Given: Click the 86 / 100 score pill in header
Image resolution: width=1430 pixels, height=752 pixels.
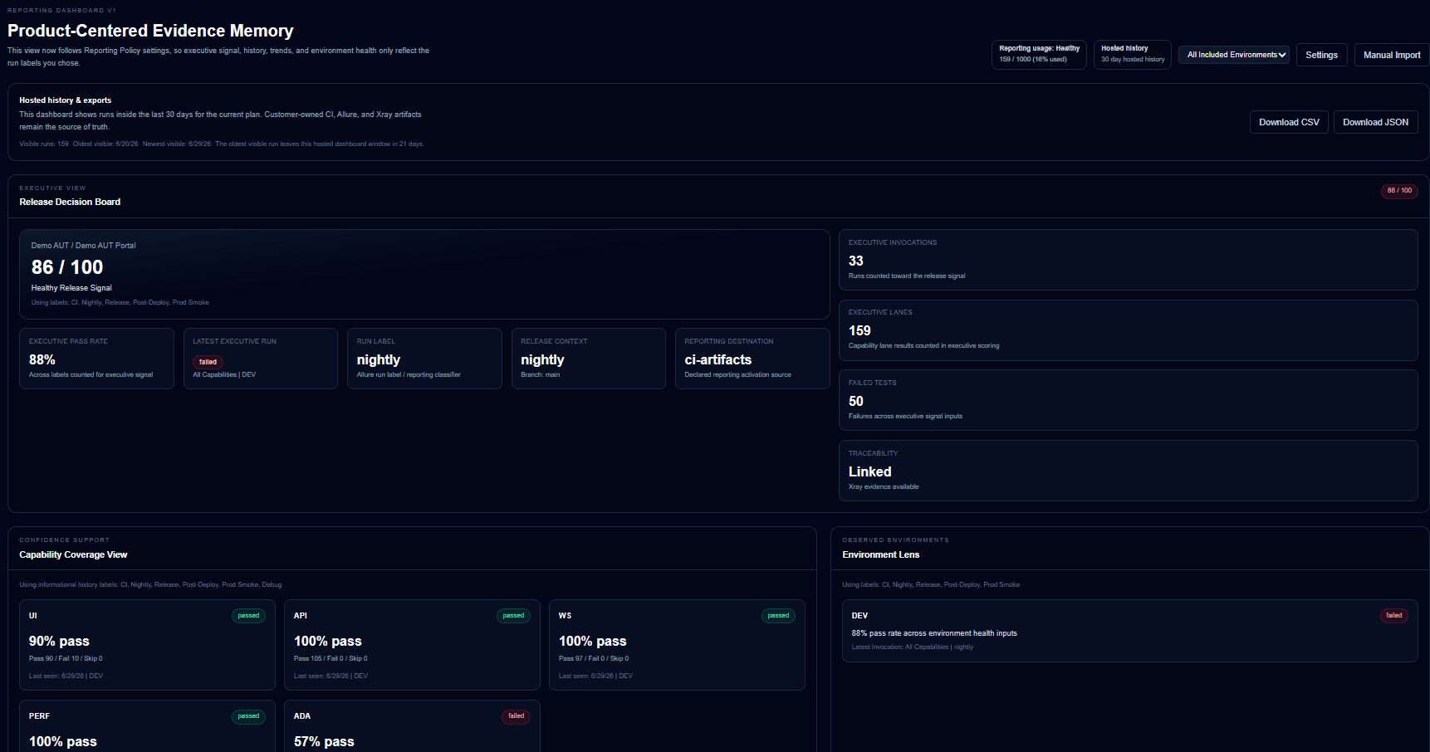Looking at the screenshot, I should click(x=1399, y=190).
